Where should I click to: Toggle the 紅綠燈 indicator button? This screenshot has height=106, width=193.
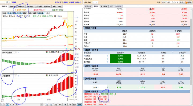pyautogui.click(x=41, y=13)
